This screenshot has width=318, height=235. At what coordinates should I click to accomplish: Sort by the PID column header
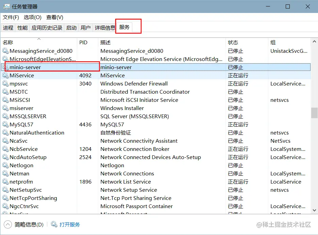[x=87, y=43]
